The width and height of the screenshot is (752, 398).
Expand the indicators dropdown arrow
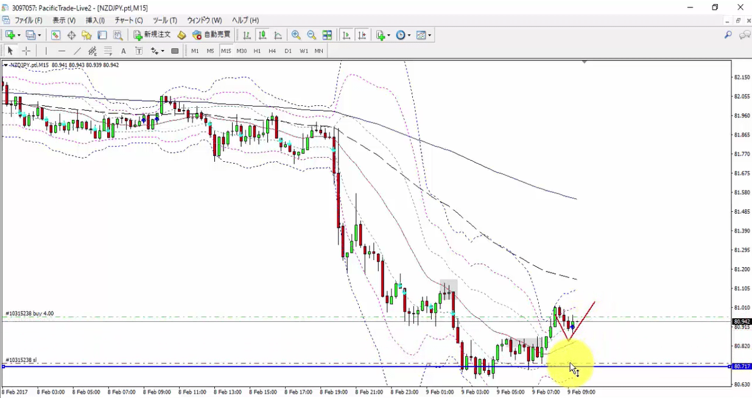388,35
